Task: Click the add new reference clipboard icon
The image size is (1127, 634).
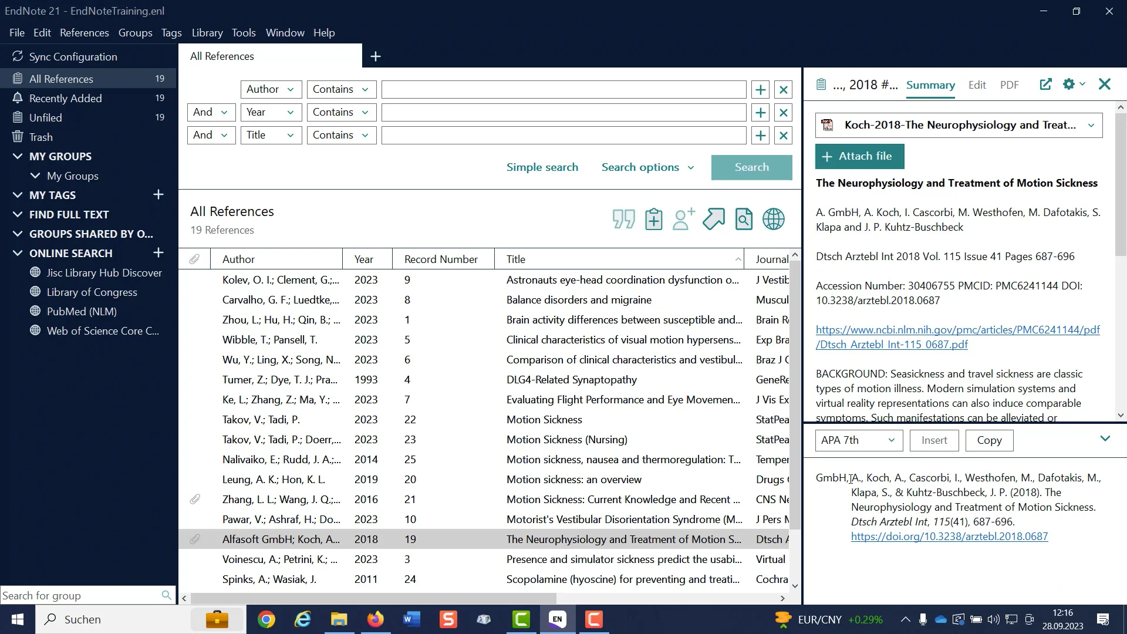Action: tap(653, 220)
